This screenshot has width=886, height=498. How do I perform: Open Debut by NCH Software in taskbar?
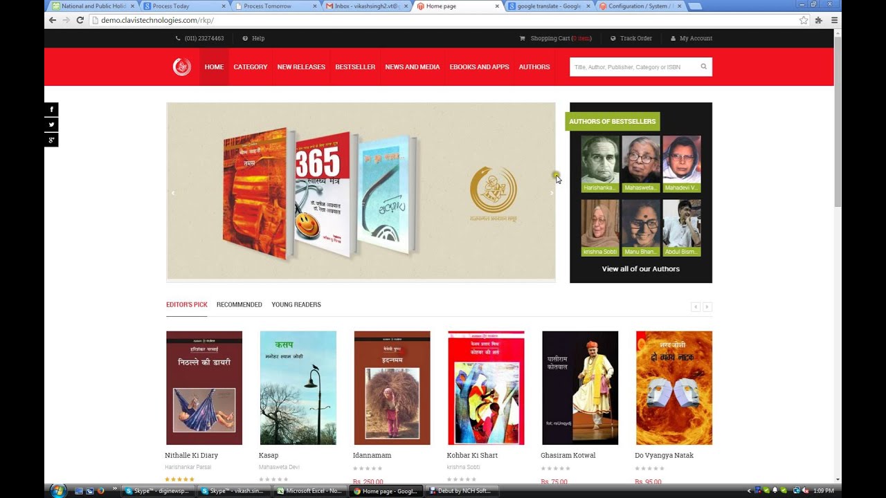pyautogui.click(x=462, y=491)
